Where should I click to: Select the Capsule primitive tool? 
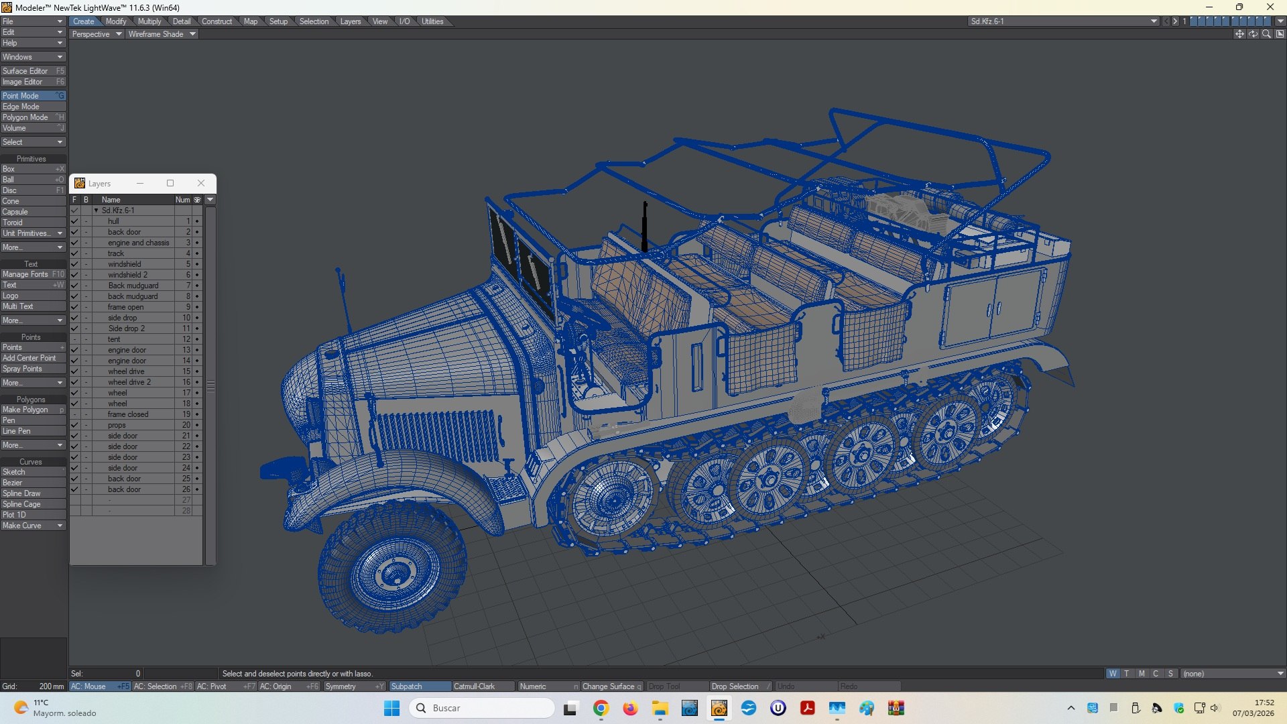33,212
